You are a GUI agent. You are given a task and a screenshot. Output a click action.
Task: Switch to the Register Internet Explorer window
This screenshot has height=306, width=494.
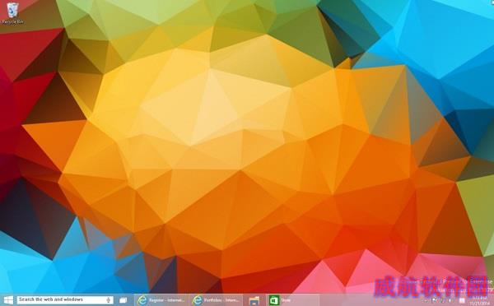pyautogui.click(x=161, y=300)
